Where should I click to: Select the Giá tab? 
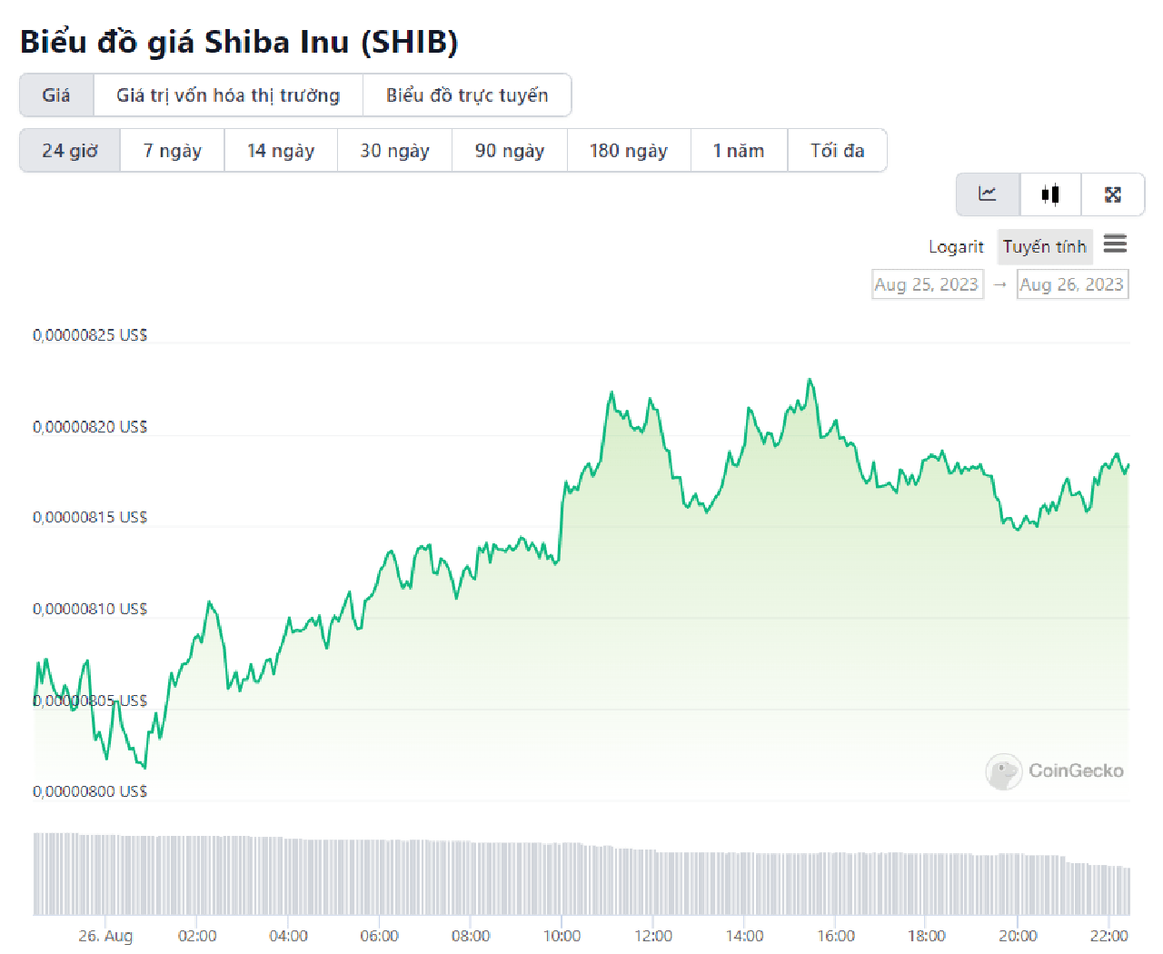(x=56, y=95)
